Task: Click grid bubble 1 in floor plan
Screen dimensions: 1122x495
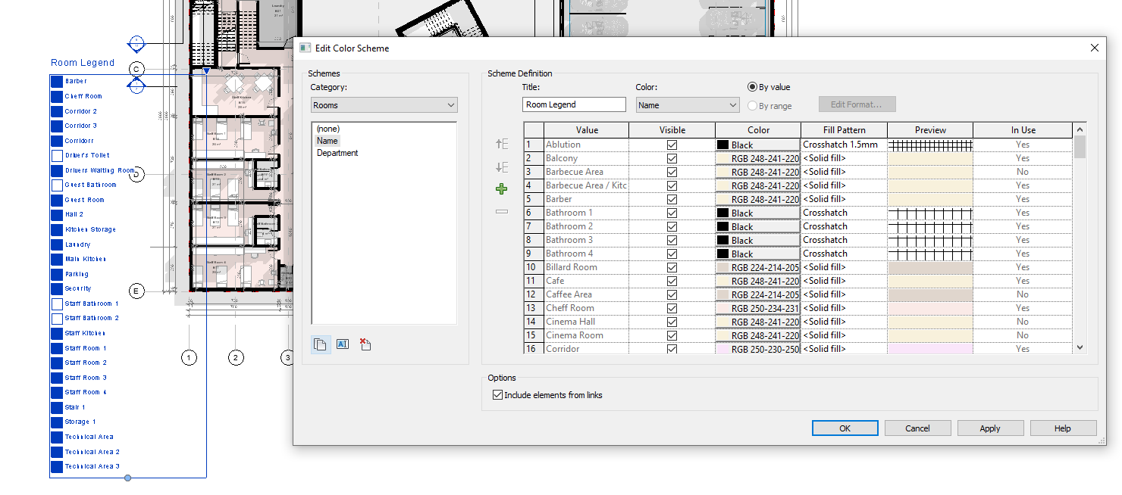Action: tap(189, 357)
